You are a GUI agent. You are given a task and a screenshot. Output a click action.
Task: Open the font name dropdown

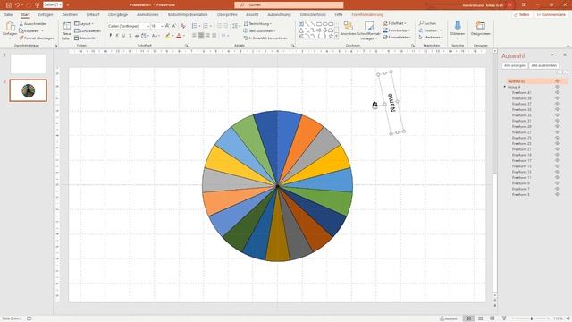coord(147,26)
